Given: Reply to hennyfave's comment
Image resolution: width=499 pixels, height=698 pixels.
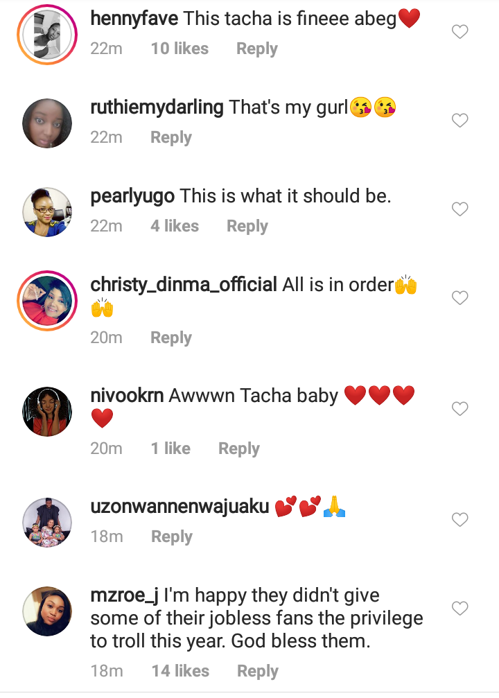Looking at the screenshot, I should point(256,49).
